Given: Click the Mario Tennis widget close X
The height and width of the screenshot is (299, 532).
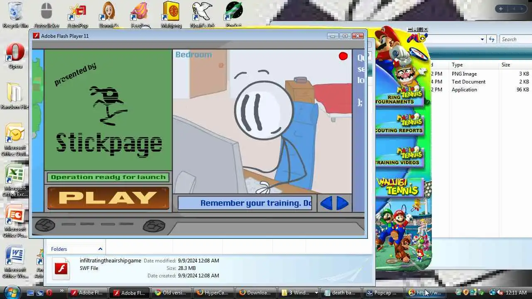Looking at the screenshot, I should coord(426,29).
